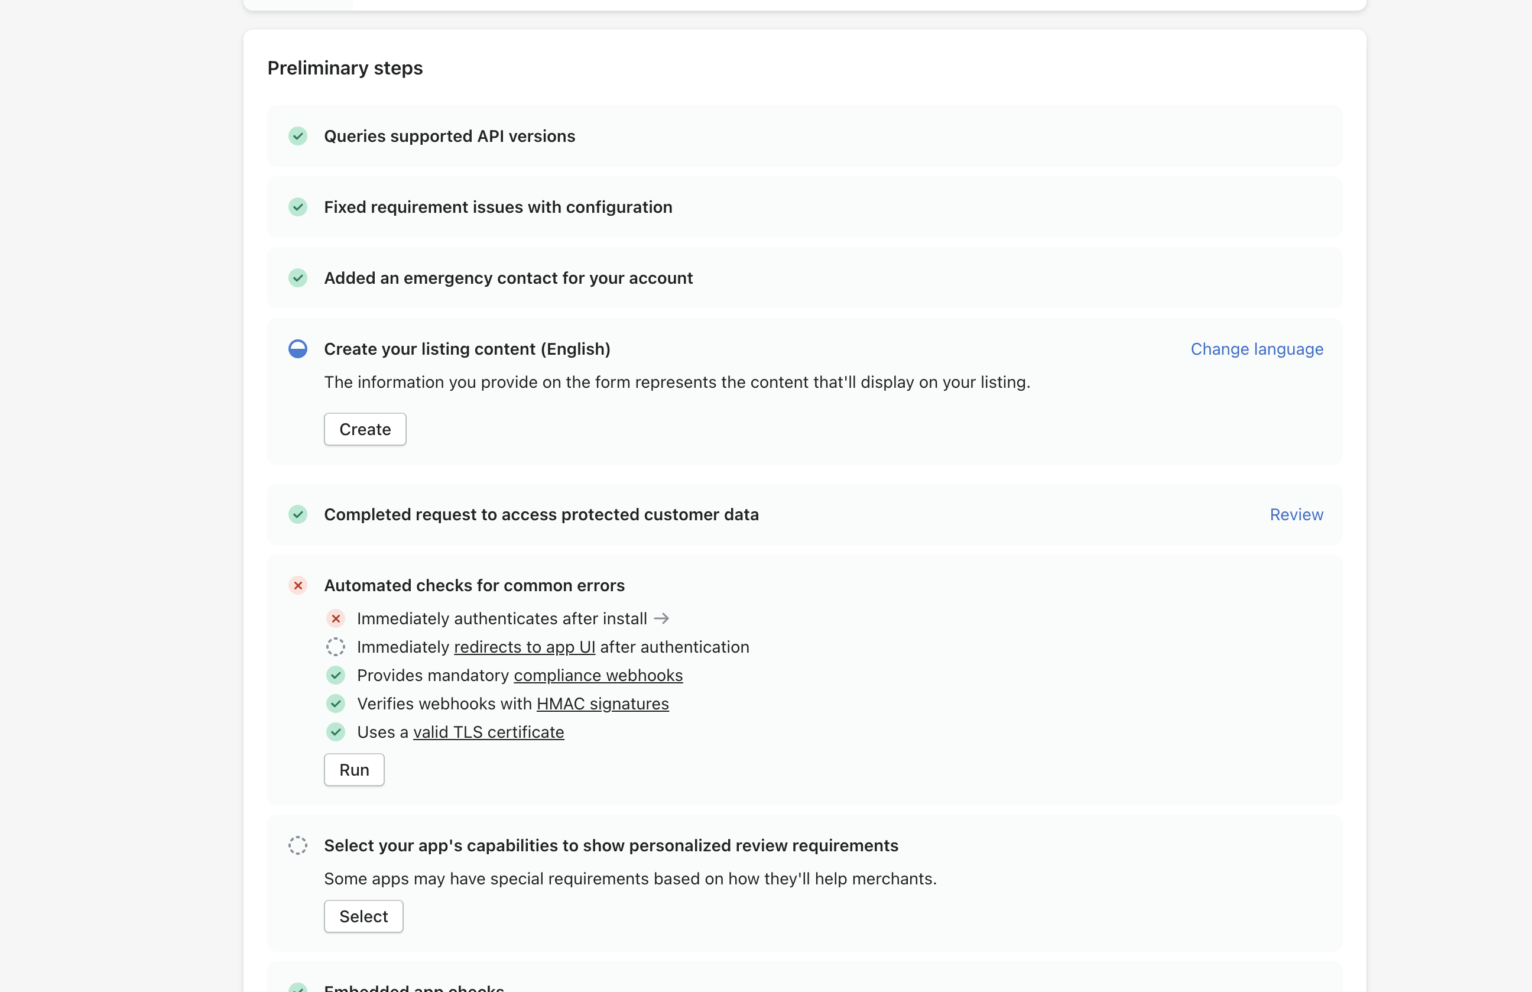Click dashed circle beside redirects to app UI
The width and height of the screenshot is (1532, 992).
335,646
